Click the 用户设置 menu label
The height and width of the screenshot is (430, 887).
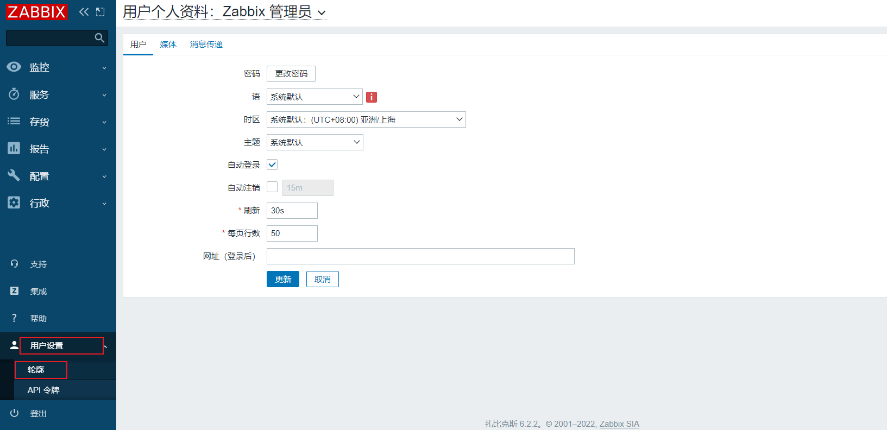point(47,346)
